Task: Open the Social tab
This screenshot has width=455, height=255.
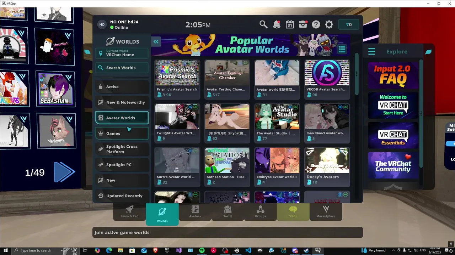Action: pos(227,212)
